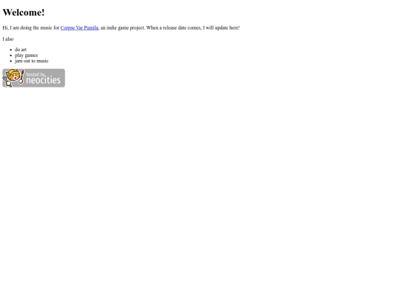Click the gray badge area right of "neocities"
The height and width of the screenshot is (300, 400).
click(x=63, y=78)
